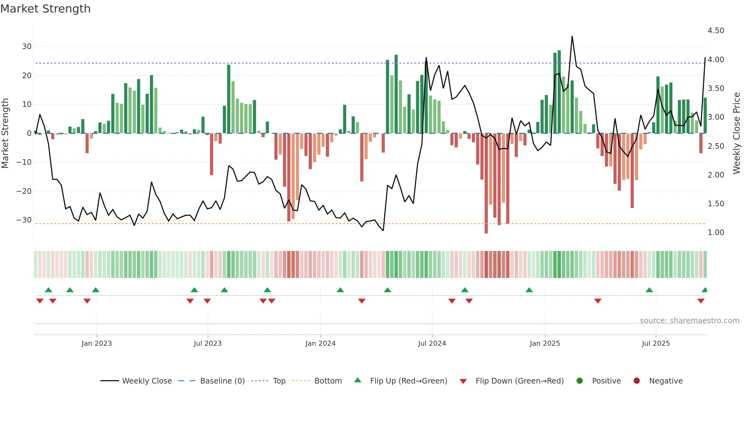Click the Weekly Close price peak above 4.00
The image size is (750, 422).
(x=572, y=37)
